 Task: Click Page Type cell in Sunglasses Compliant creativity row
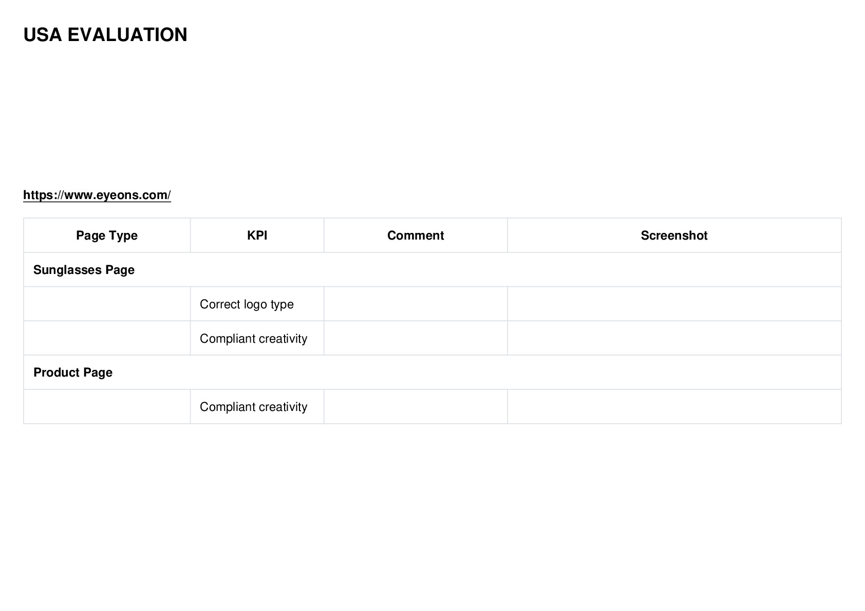pyautogui.click(x=107, y=339)
